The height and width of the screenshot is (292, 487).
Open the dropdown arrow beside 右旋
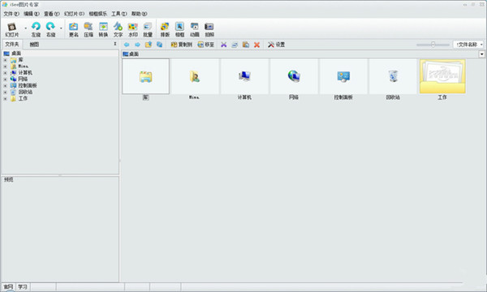click(61, 28)
